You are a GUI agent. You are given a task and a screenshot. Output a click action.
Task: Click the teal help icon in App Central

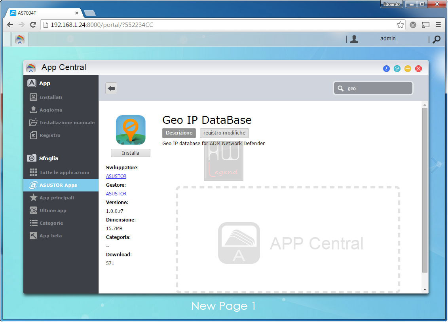397,68
